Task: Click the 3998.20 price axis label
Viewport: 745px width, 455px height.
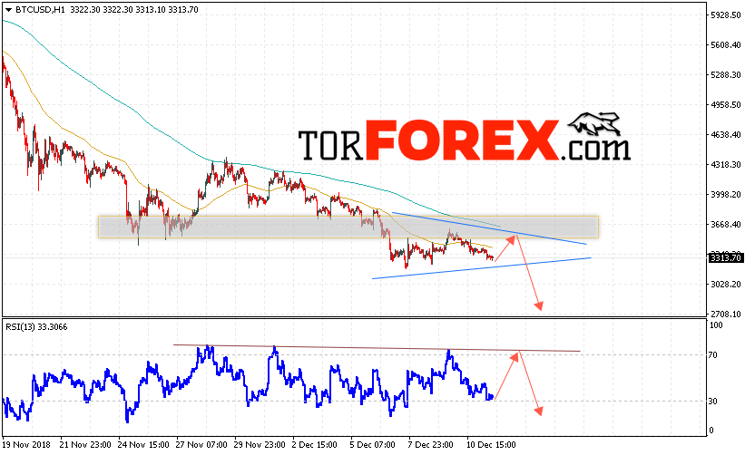Action: tap(726, 195)
